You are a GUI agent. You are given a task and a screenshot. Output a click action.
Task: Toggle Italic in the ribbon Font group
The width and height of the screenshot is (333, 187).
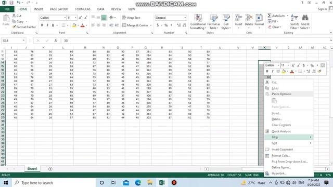tap(47, 25)
